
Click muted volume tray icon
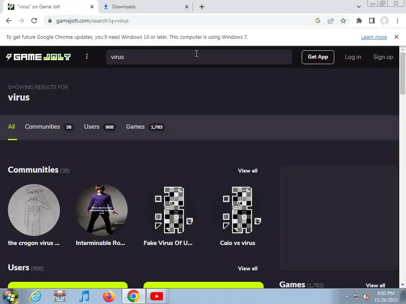pyautogui.click(x=366, y=296)
